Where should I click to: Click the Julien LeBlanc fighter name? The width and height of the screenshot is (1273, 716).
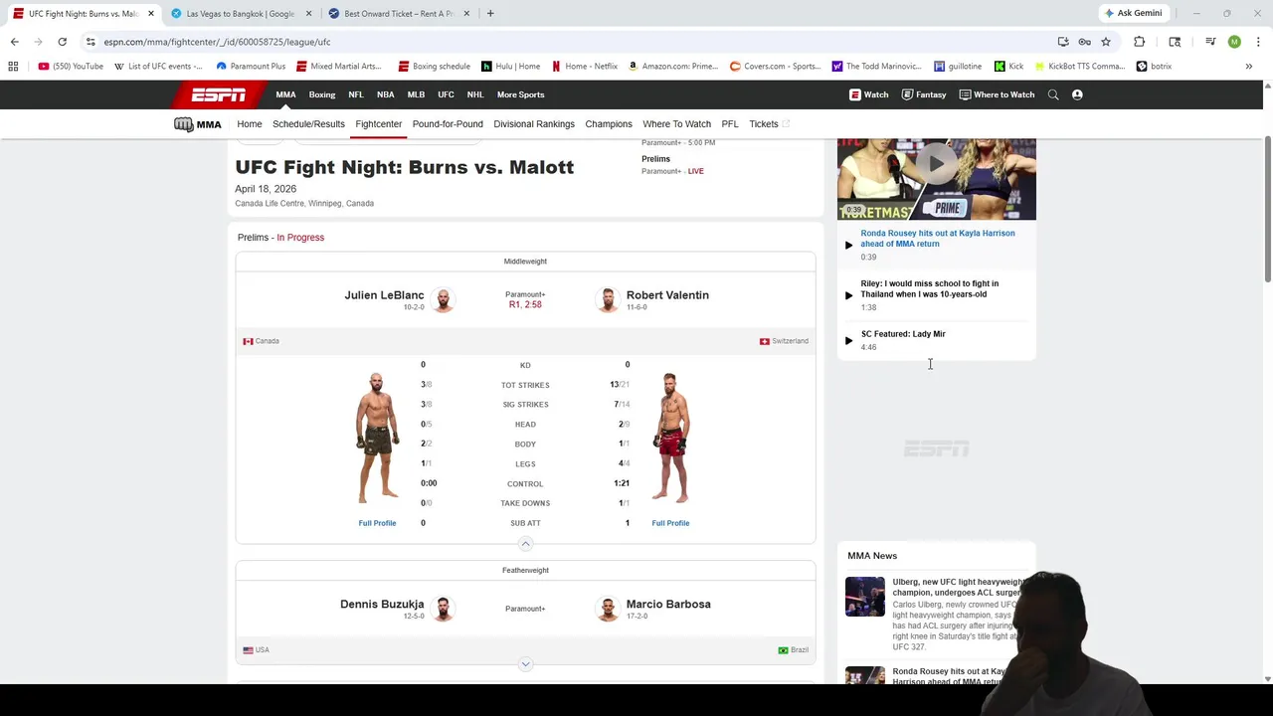384,295
